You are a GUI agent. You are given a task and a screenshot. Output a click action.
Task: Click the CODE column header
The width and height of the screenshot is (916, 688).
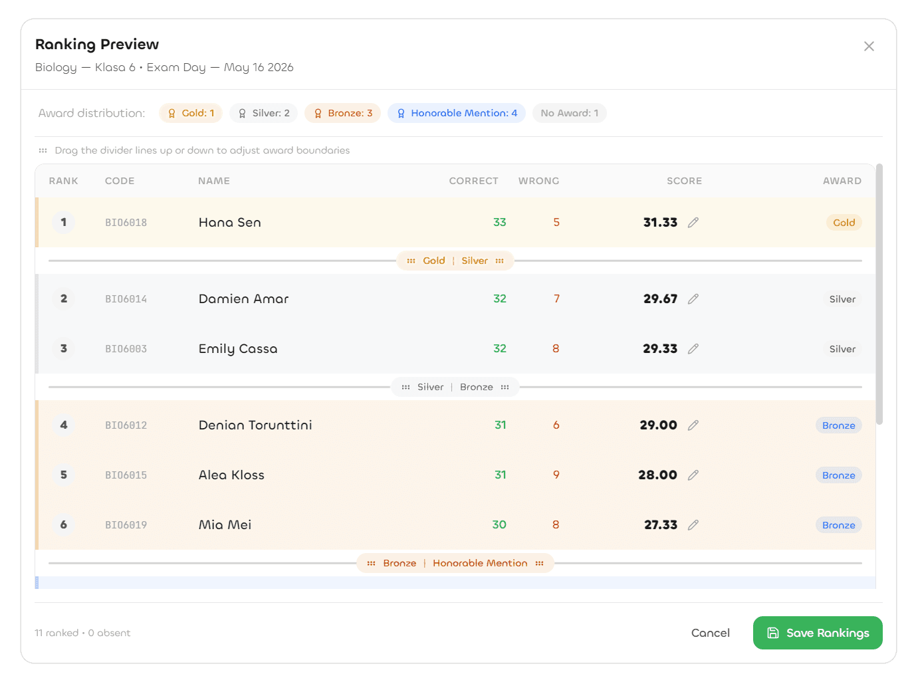pos(120,181)
